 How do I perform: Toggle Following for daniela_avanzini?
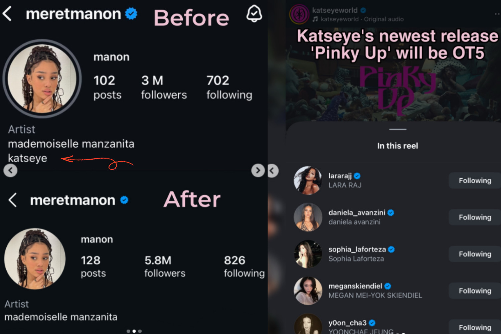coord(475,217)
